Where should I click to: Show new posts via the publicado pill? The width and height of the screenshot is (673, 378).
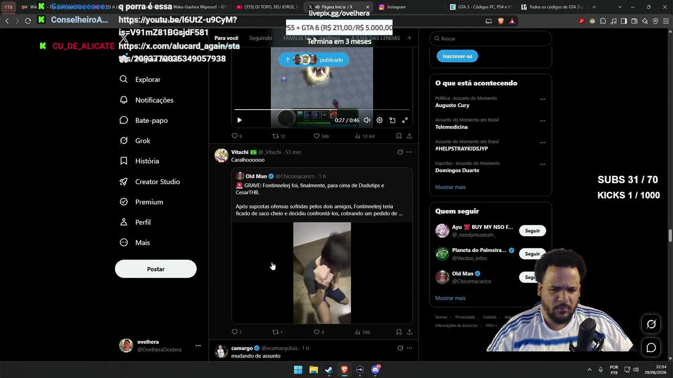coord(313,60)
